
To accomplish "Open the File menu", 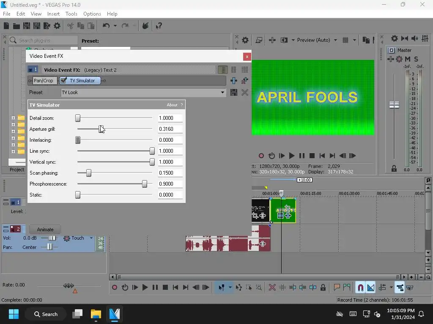I will pyautogui.click(x=7, y=14).
